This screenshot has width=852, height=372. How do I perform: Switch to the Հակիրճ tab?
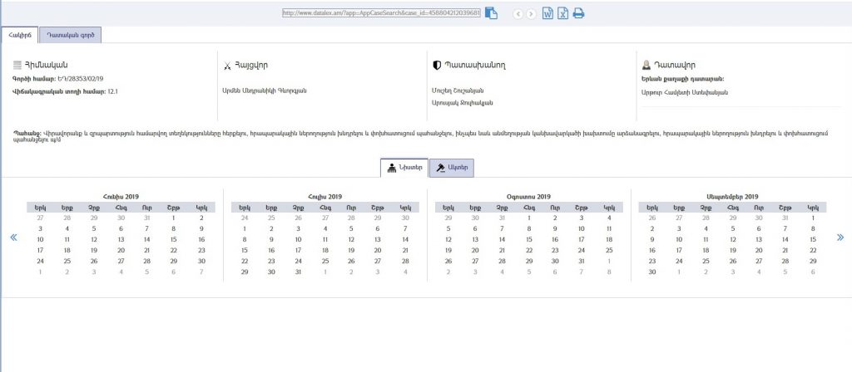20,35
